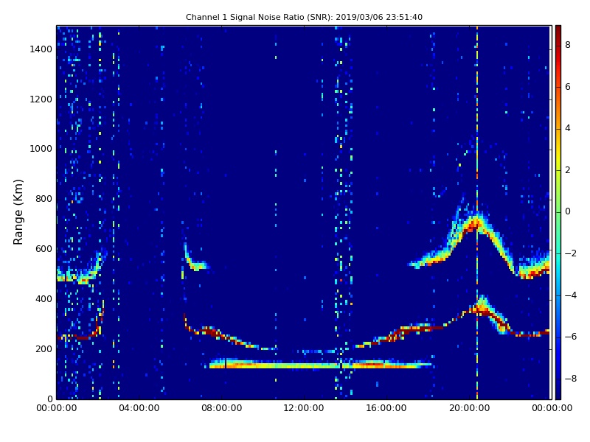Click the y-axis tick label 1400
The image size is (590, 442).
tap(41, 49)
